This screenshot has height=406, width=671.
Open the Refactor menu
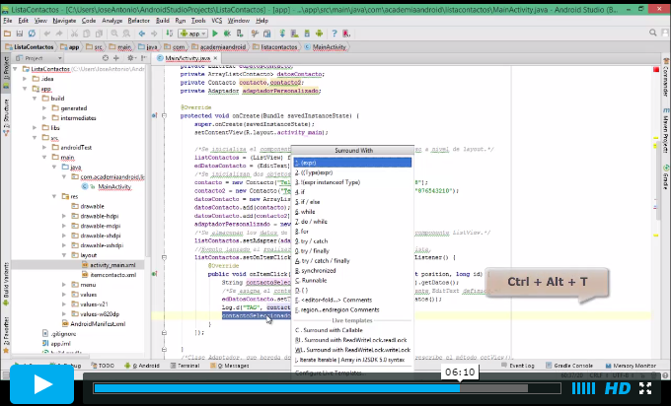(x=139, y=21)
